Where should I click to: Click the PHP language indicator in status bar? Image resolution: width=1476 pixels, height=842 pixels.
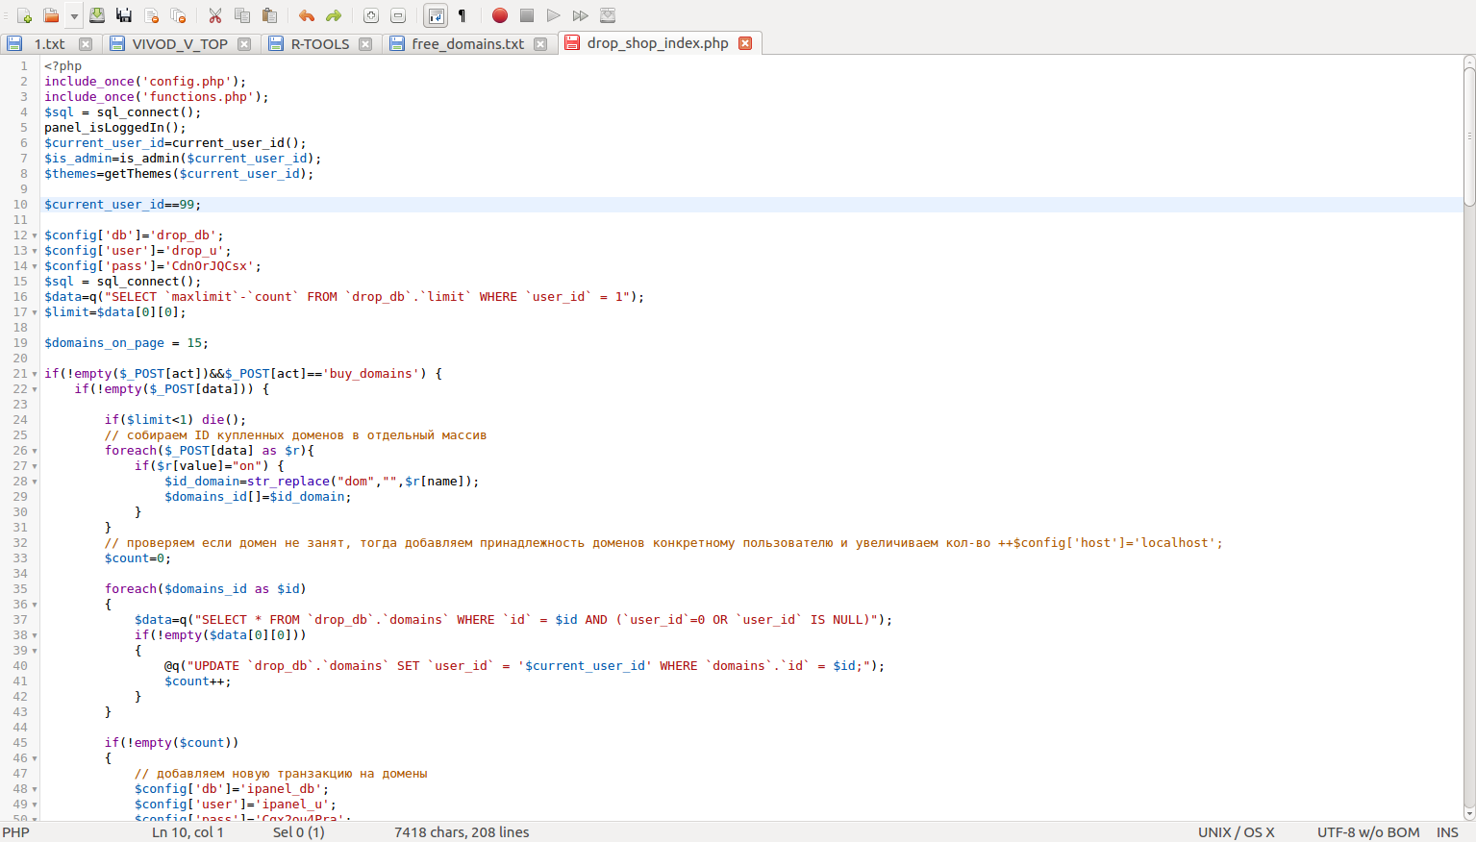tap(15, 832)
